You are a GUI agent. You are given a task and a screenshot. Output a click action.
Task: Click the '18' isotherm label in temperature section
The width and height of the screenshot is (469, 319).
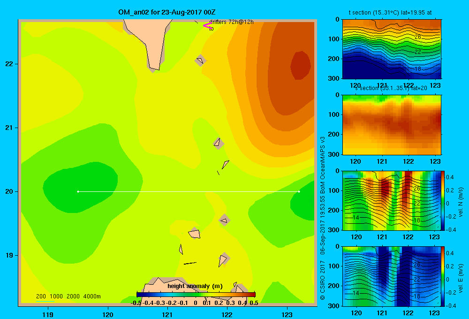click(418, 69)
